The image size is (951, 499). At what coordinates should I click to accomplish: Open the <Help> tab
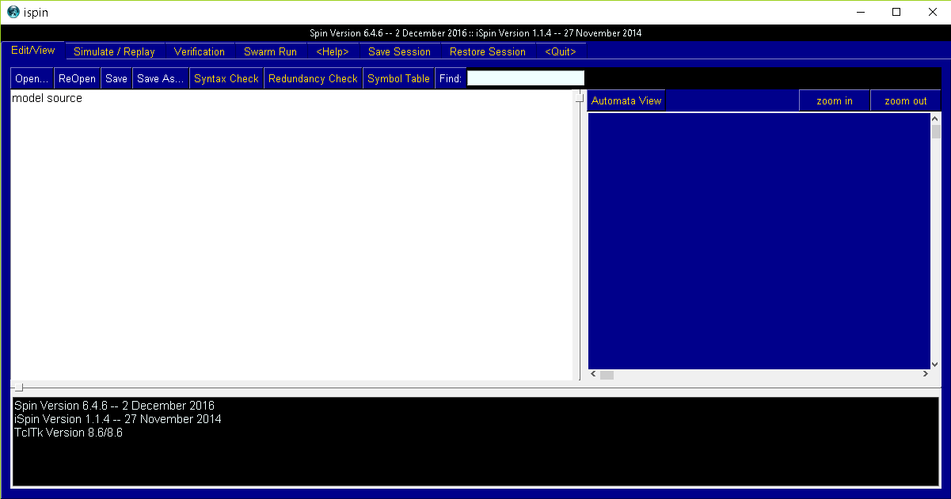coord(333,51)
